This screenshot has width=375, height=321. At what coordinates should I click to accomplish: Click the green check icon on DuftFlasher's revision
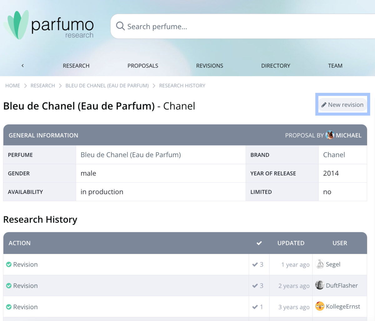click(9, 286)
